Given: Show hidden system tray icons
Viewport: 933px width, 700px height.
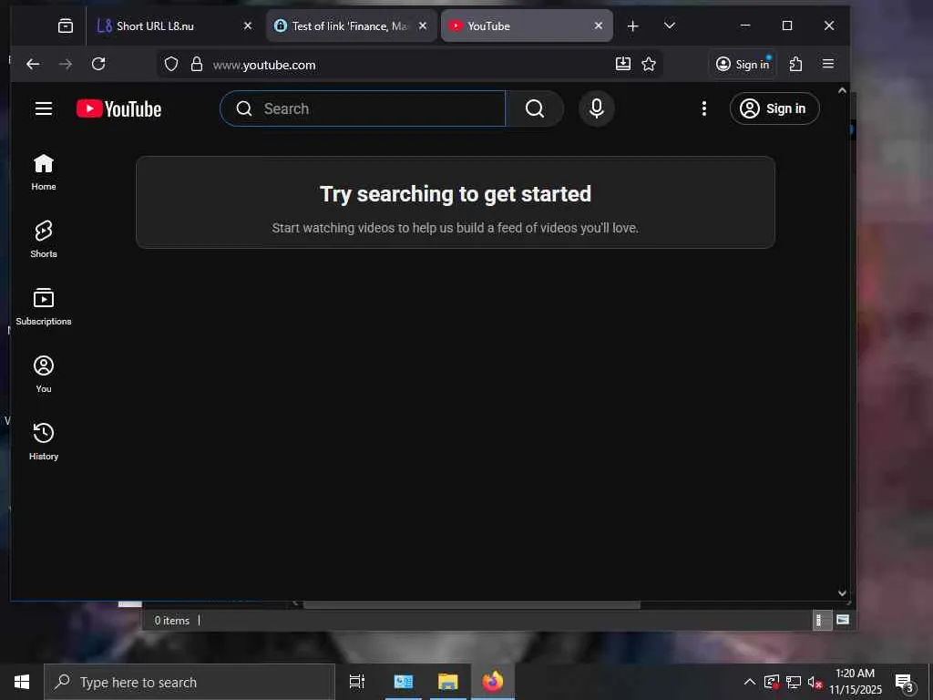Looking at the screenshot, I should pyautogui.click(x=750, y=682).
